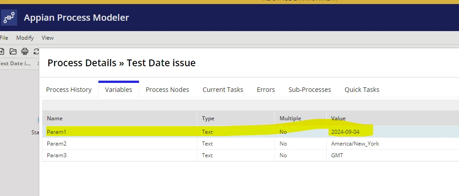This screenshot has height=196, width=459.
Task: Click the Appian Process Modeler title text
Action: 76,18
